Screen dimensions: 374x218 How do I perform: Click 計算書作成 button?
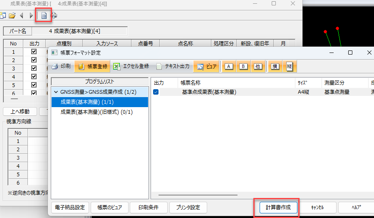coord(278,208)
